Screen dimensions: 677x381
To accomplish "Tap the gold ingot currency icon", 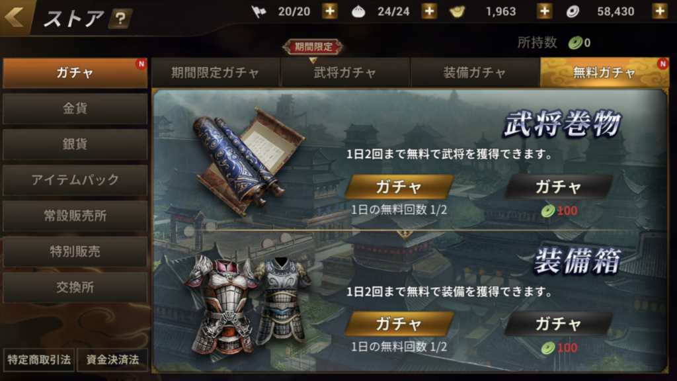I will 458,11.
